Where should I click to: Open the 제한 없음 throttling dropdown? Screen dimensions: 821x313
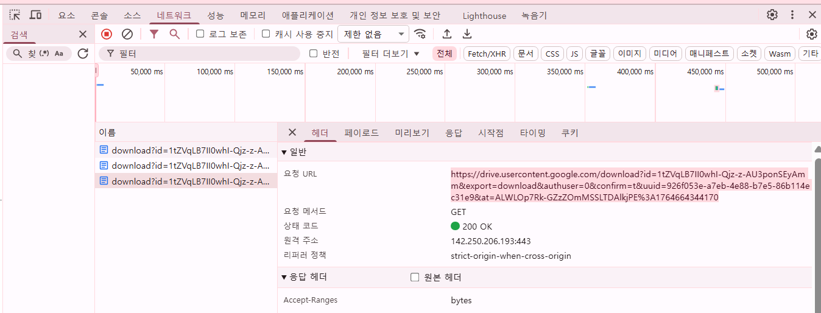click(374, 34)
